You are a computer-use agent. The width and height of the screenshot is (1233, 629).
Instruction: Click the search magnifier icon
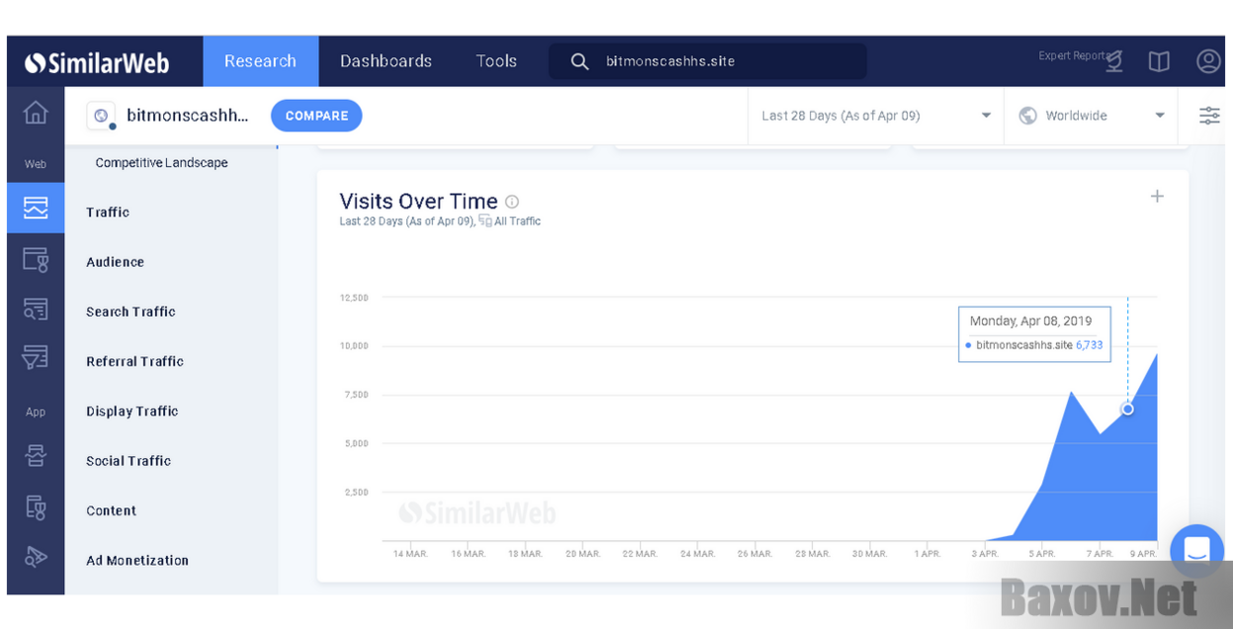[x=579, y=61]
